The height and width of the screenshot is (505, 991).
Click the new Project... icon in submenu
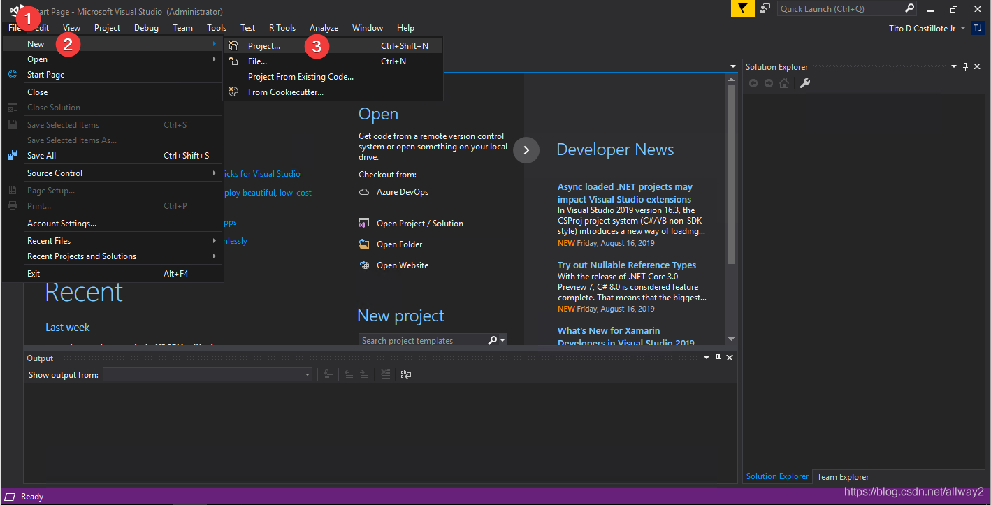pos(233,45)
